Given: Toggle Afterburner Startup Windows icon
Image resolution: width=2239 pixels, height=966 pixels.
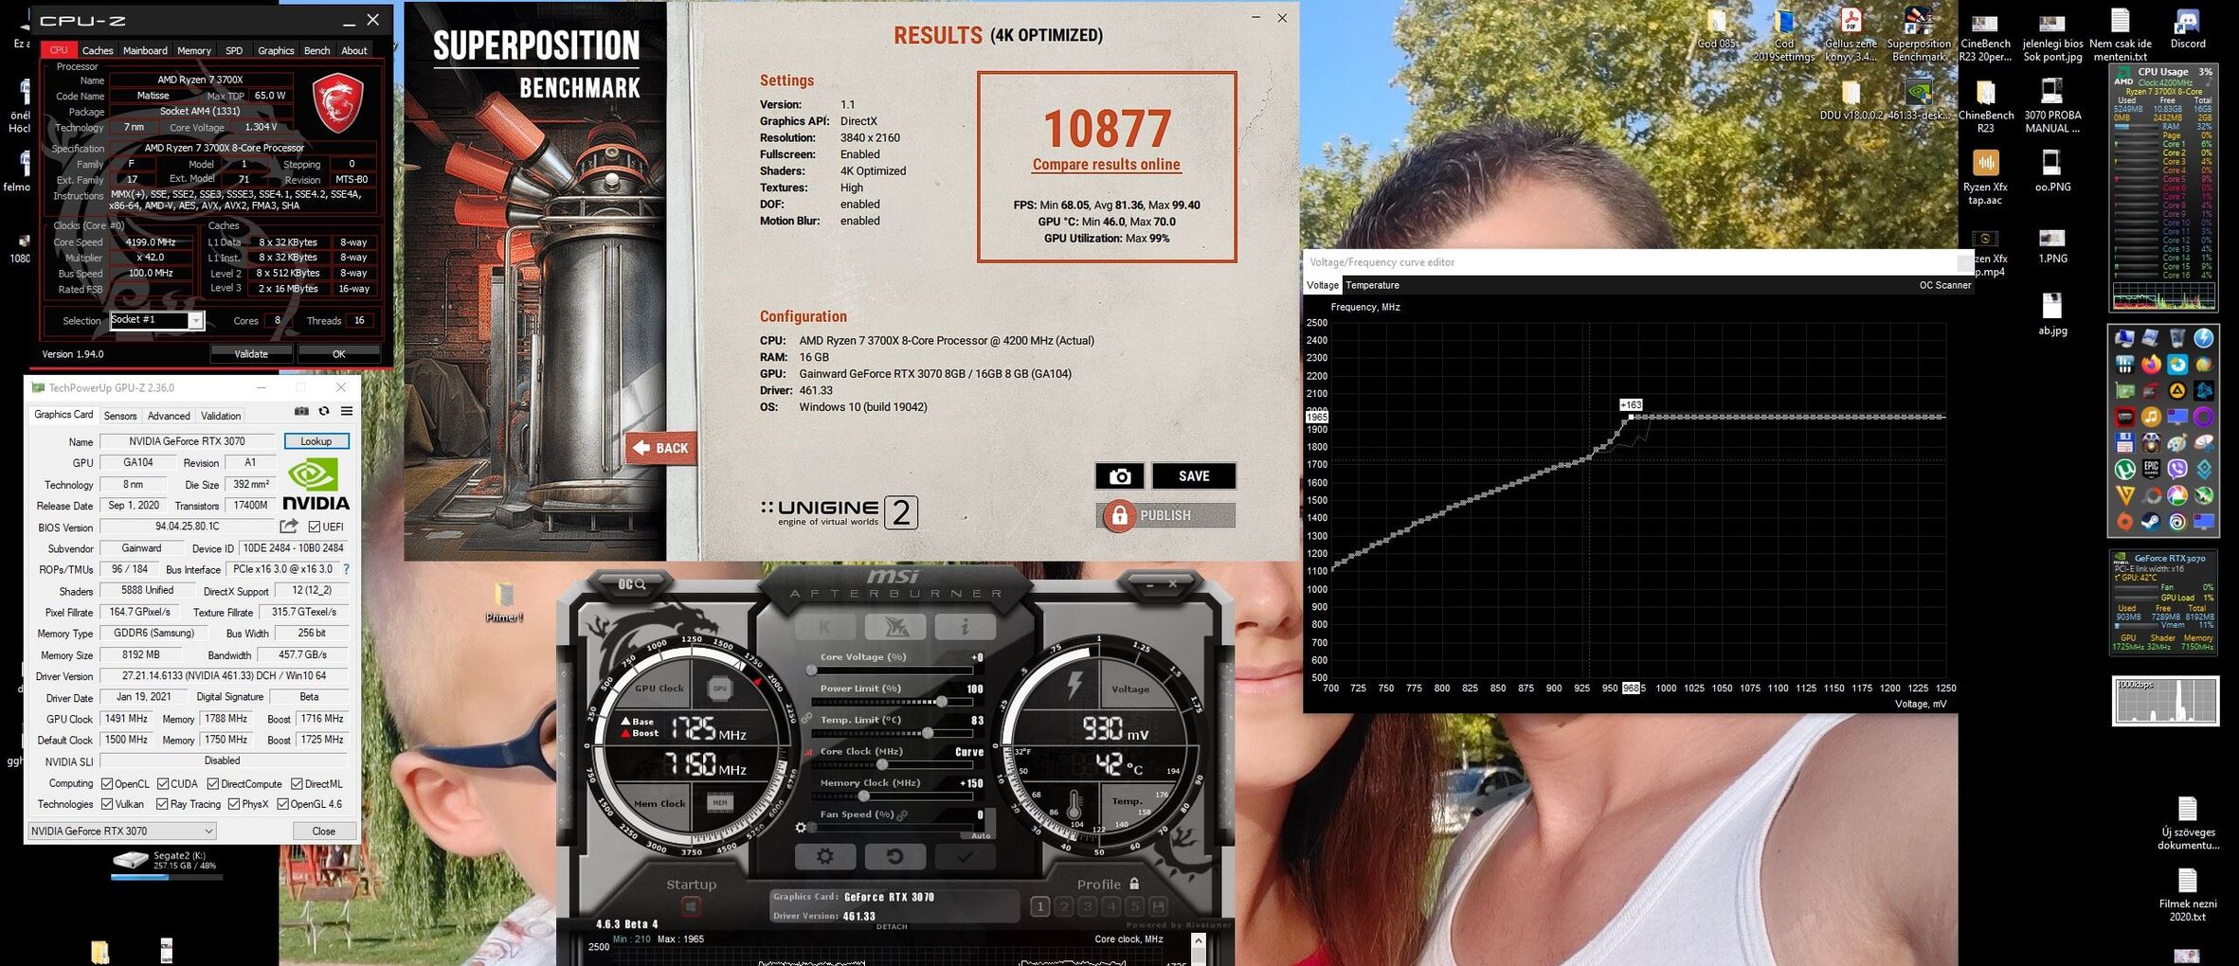Looking at the screenshot, I should (x=691, y=907).
